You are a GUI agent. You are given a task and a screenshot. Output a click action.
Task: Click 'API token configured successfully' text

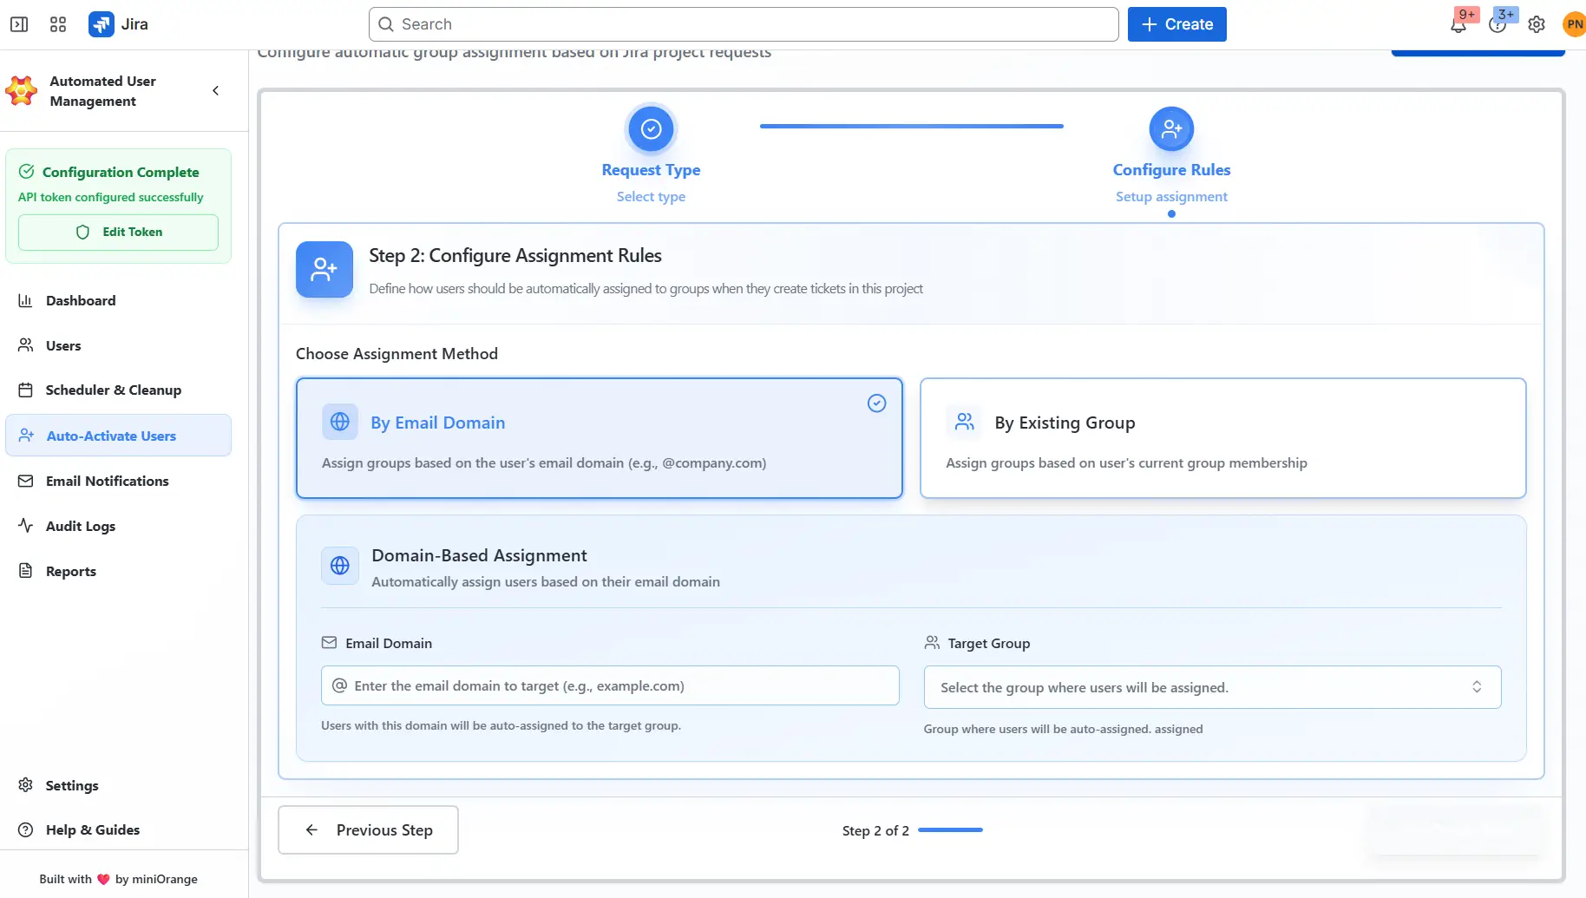tap(111, 198)
